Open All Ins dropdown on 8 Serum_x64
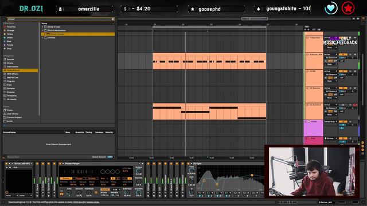367x206 pixels. click(331, 54)
